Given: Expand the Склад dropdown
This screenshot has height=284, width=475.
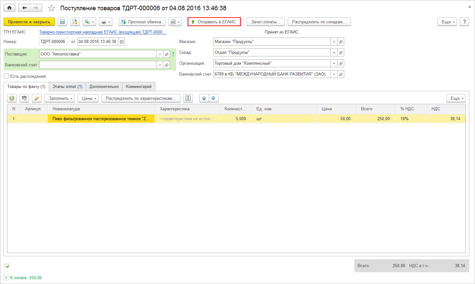Looking at the screenshot, I should [x=334, y=53].
